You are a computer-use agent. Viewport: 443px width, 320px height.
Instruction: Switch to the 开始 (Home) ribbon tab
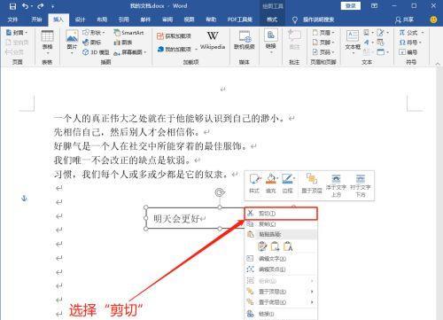pos(36,20)
